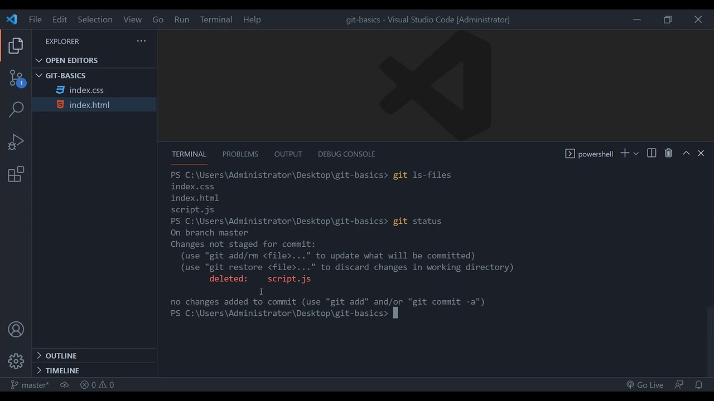Open the Source Control view
714x401 pixels.
pyautogui.click(x=16, y=78)
